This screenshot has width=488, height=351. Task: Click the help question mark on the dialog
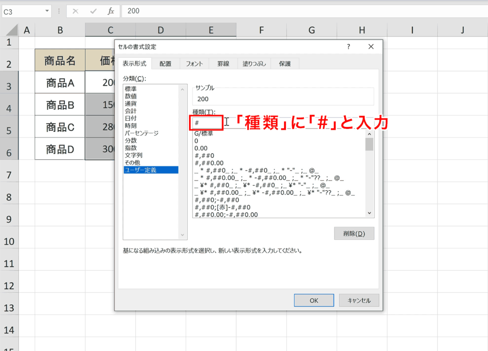coord(348,47)
